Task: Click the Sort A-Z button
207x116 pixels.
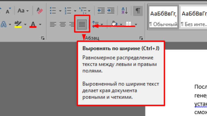Action: 124,11
